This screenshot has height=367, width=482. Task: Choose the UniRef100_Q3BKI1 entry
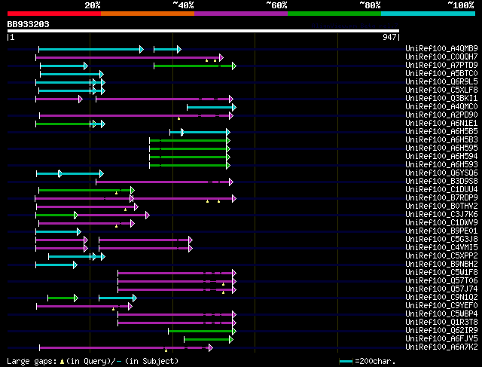point(441,98)
